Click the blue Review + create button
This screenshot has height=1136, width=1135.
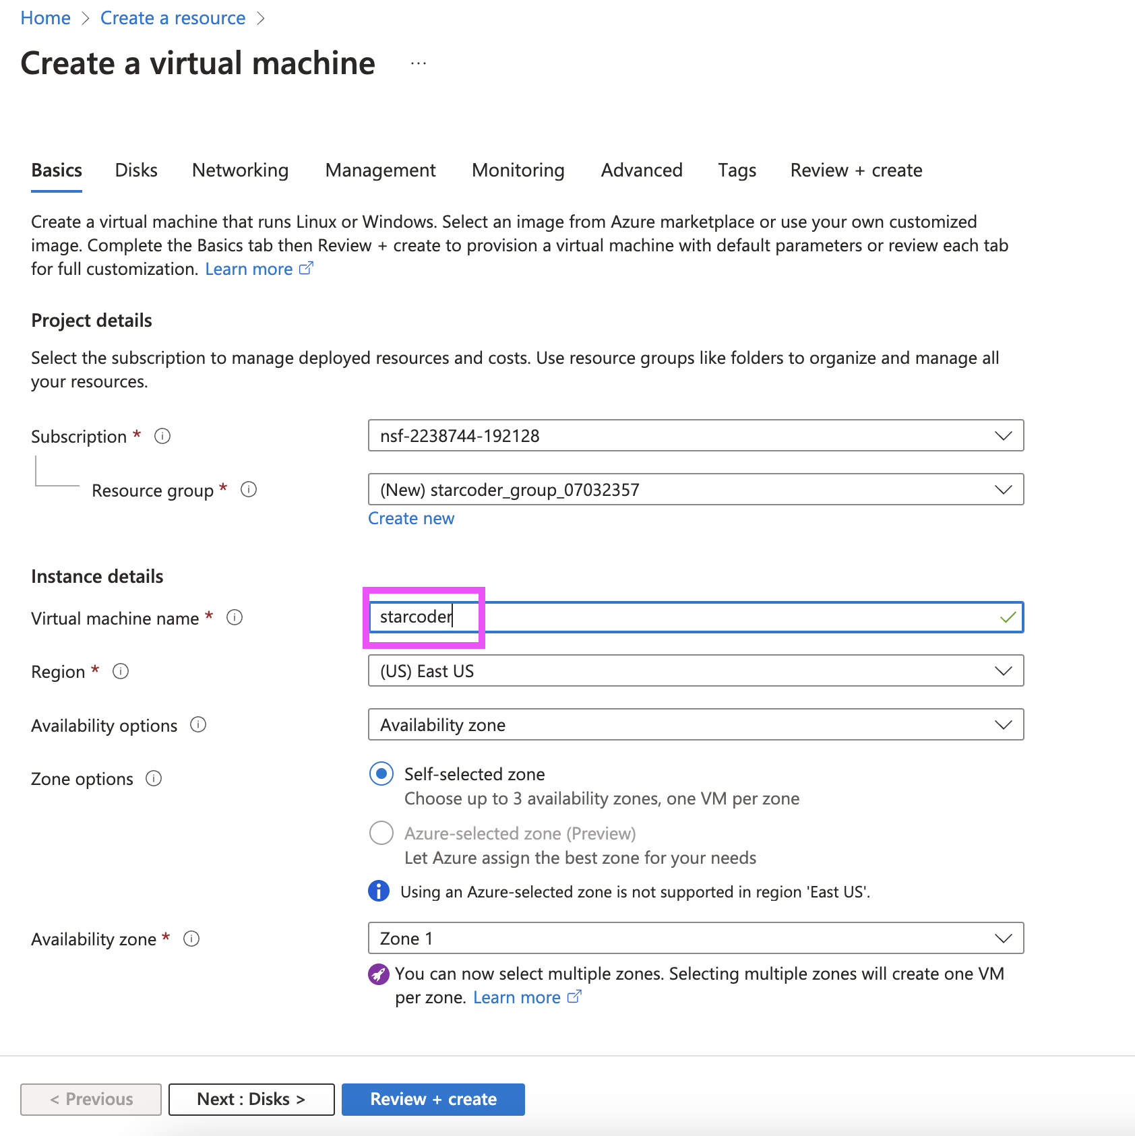click(433, 1099)
